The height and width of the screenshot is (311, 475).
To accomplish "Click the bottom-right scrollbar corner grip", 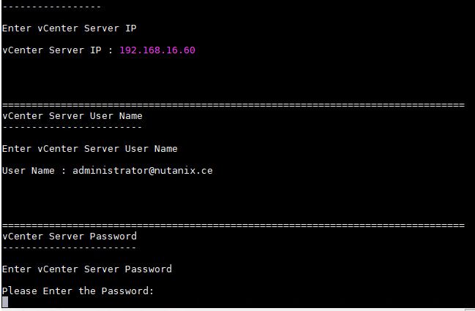I will click(x=470, y=310).
